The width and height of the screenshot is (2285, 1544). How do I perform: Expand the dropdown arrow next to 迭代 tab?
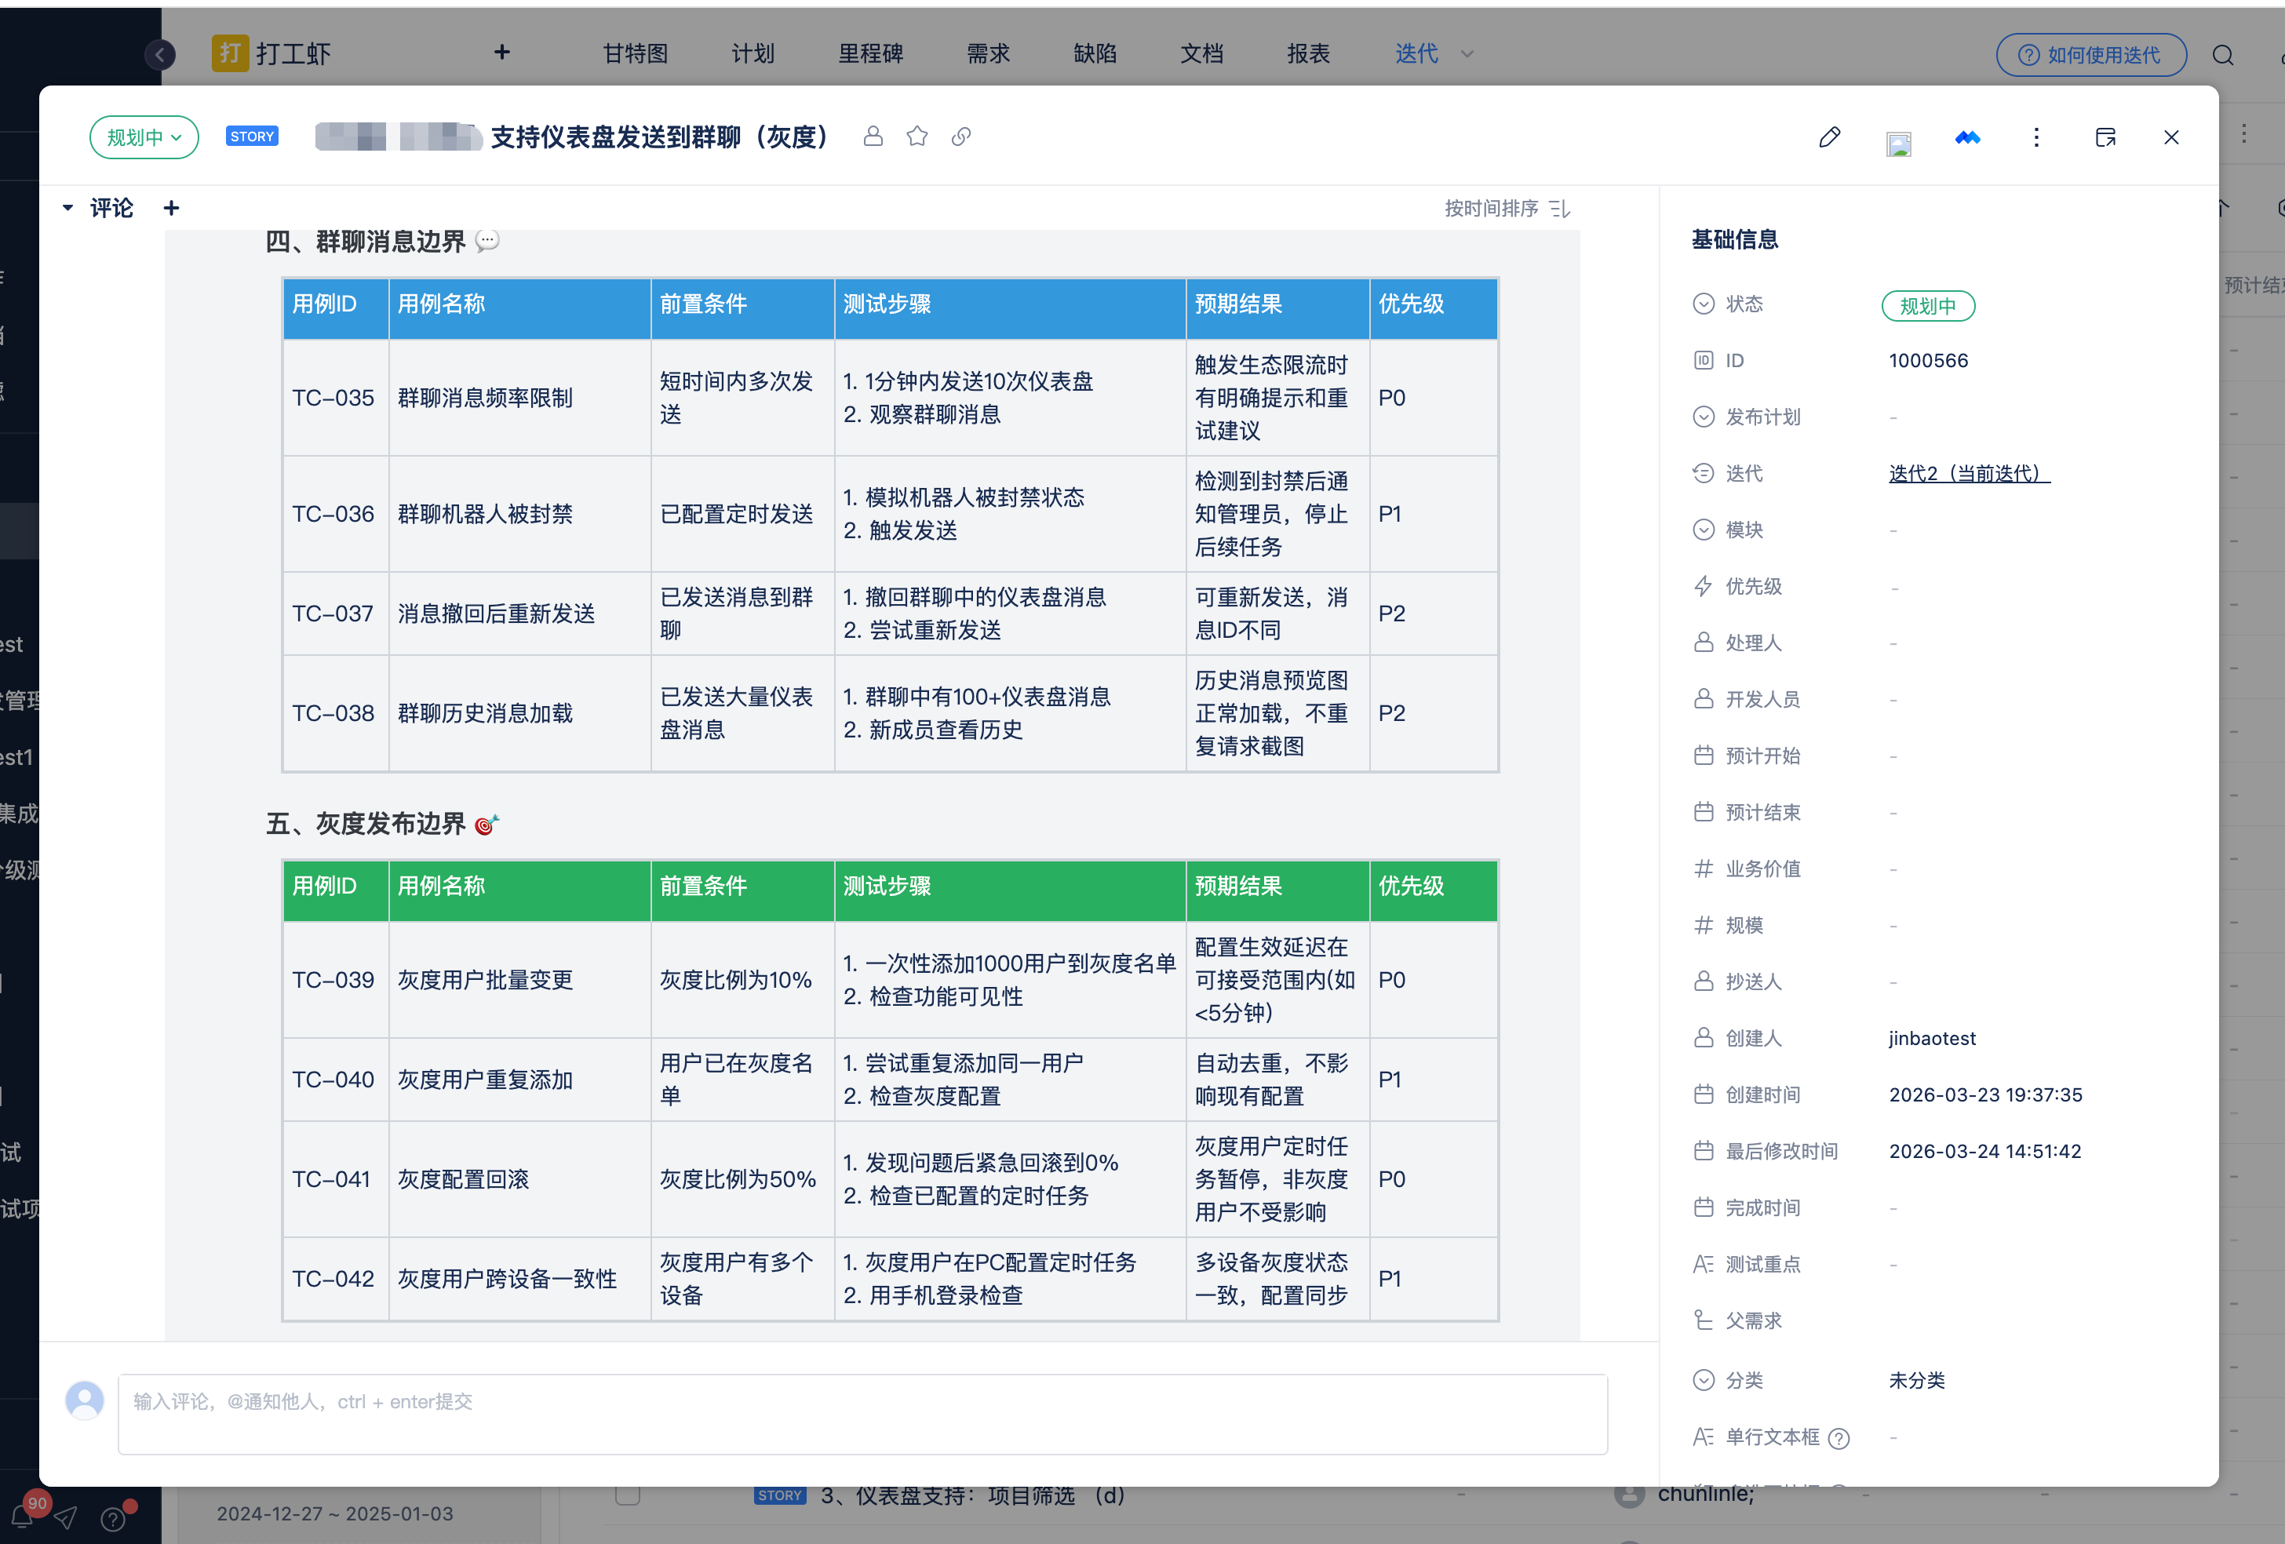1467,54
